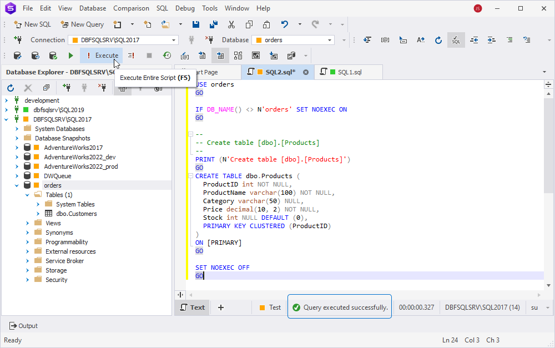555x348 pixels.
Task: Expand the dbfsqlsrv\SQL2019 node
Action: [x=6, y=110]
